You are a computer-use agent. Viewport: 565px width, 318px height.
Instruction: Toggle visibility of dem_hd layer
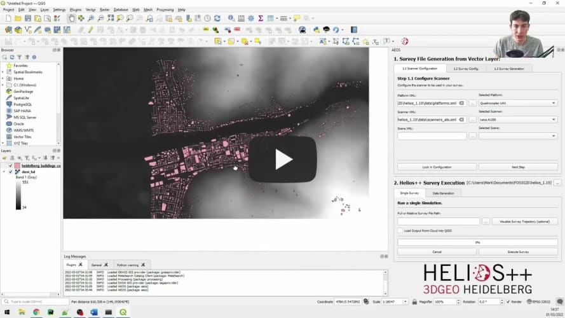[x=10, y=172]
